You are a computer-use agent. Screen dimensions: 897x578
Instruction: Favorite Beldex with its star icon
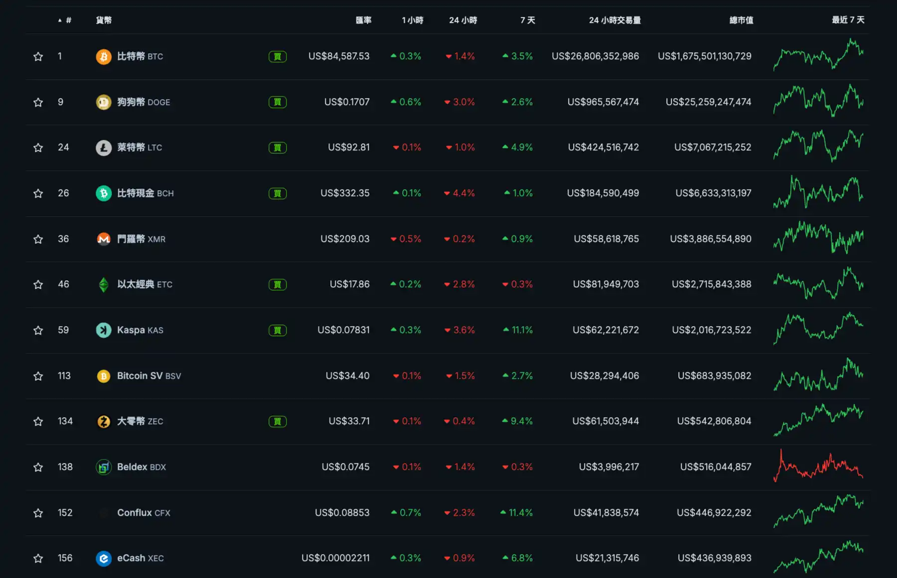click(x=38, y=467)
